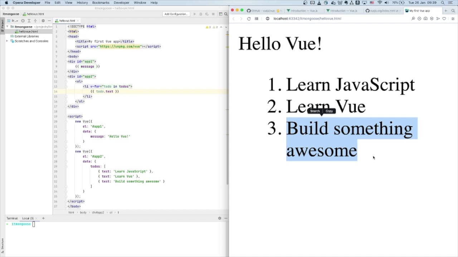Click the locate/target icon in Project panel

pyautogui.click(x=23, y=21)
